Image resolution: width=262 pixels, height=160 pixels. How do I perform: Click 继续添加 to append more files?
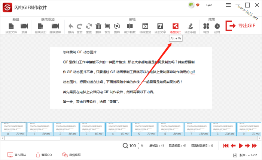[x=40, y=28]
